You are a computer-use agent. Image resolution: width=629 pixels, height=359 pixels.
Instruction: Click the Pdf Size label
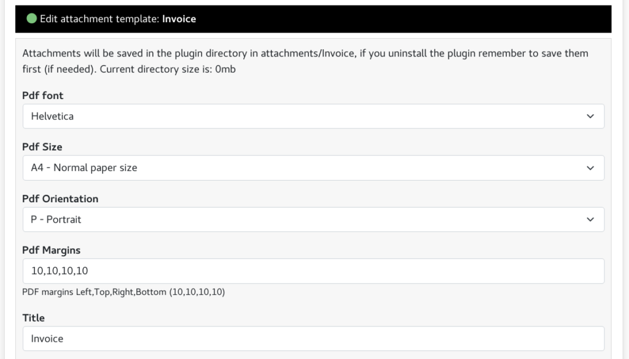pos(42,147)
